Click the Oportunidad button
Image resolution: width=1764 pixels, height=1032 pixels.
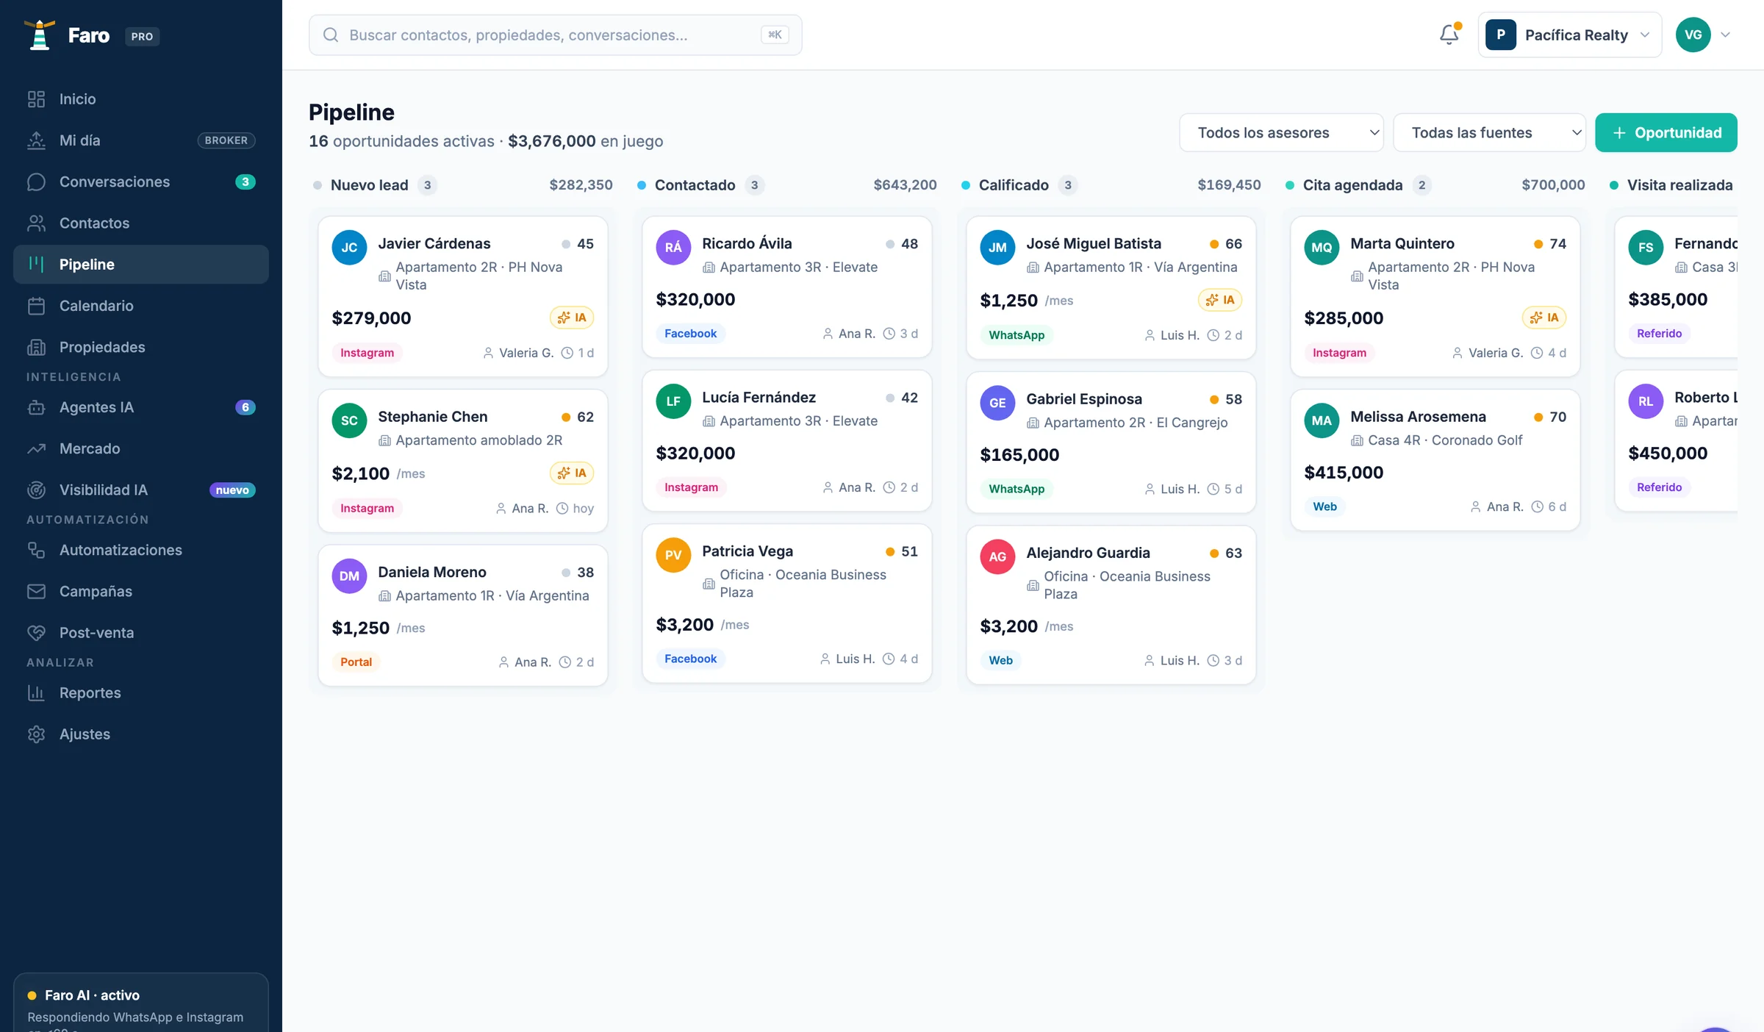tap(1666, 132)
